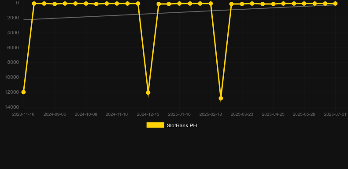Toggle the SlotRank PH legend entry
This screenshot has height=169, width=348.
coord(171,125)
